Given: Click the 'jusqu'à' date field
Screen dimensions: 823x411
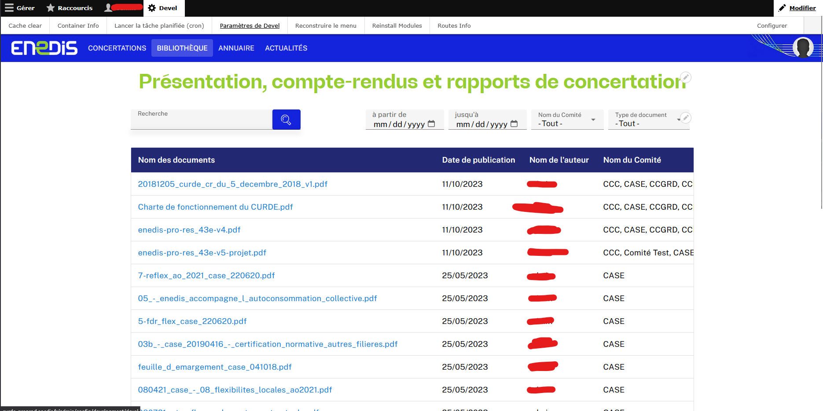Looking at the screenshot, I should coord(487,120).
